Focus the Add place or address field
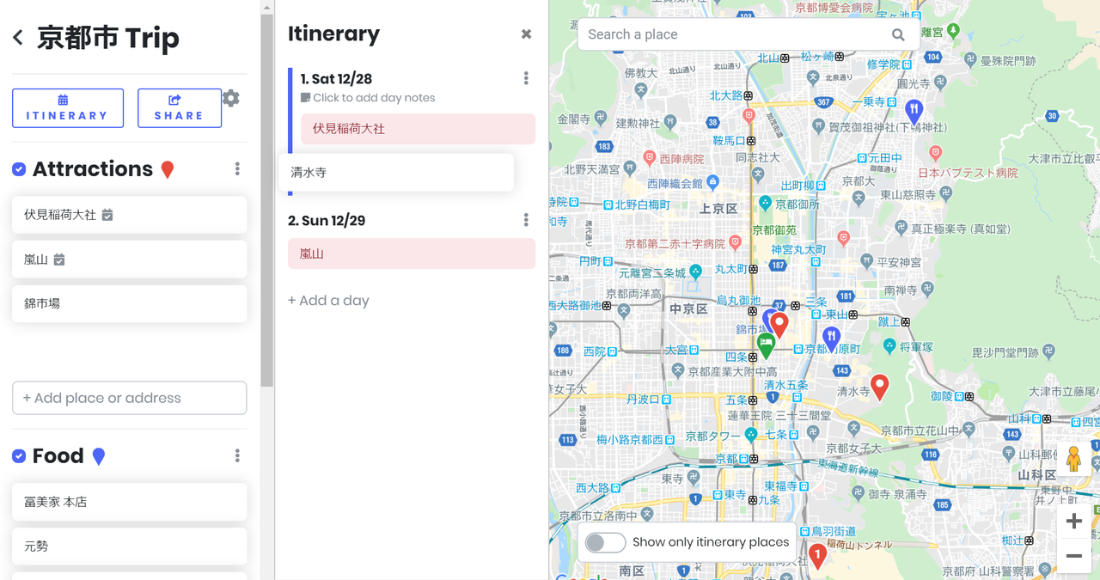Screen dimensions: 1100x580 (x=130, y=398)
